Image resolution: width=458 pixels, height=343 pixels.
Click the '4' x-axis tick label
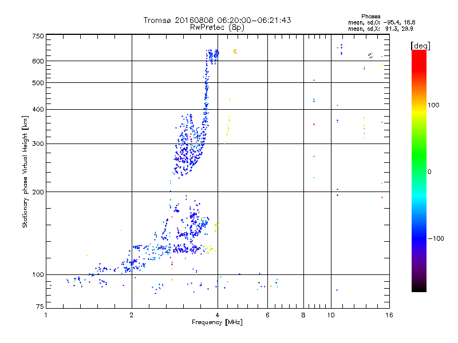(x=218, y=315)
